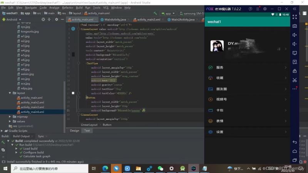Expand the mipmap folder

[10, 117]
